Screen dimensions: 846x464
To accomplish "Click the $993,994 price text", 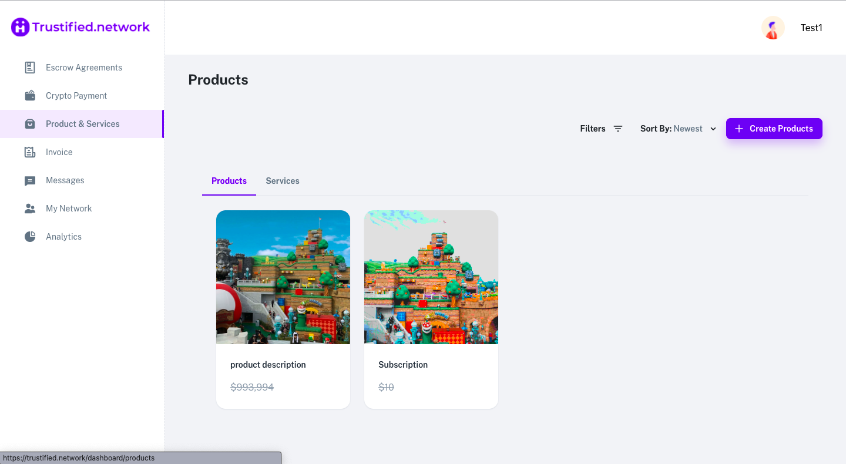I will tap(252, 387).
